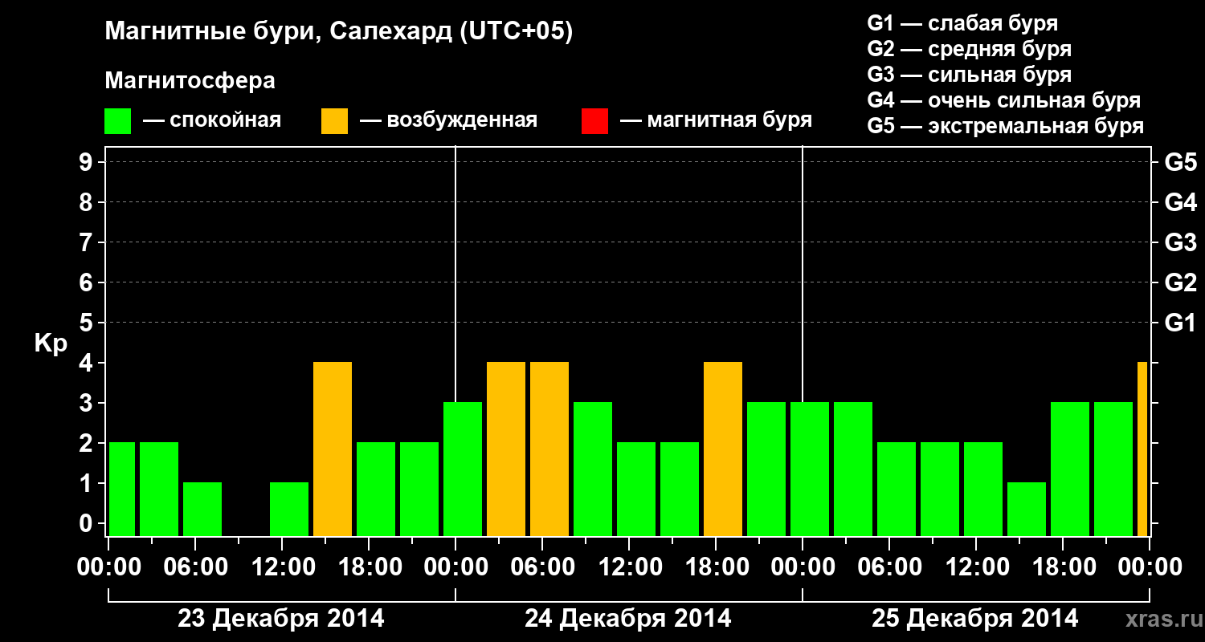Click the green bar above 18:00, 25 Декабря
1205x642 pixels.
1070,469
